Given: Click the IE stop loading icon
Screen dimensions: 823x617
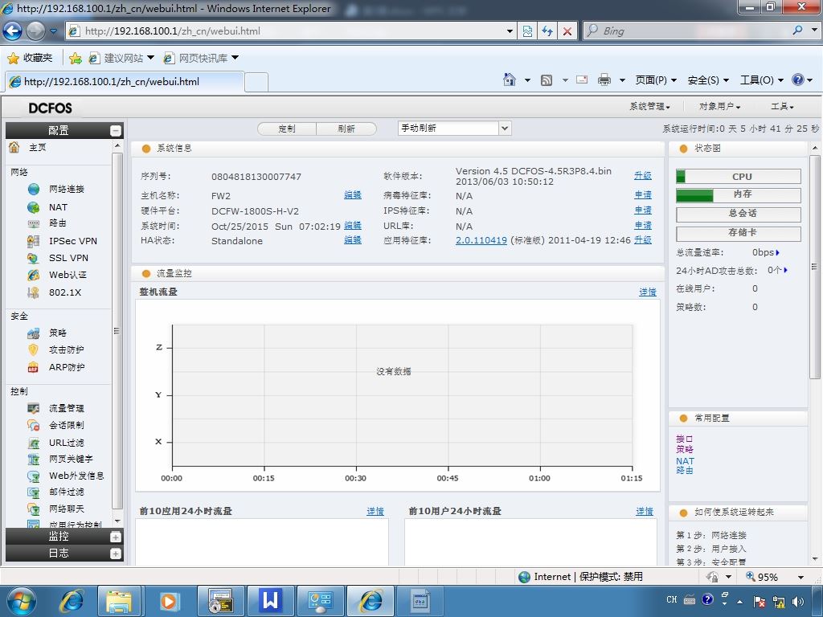Looking at the screenshot, I should point(567,31).
